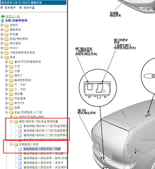Open 智能钥匙进入系统说明 - 失效保护 document
This screenshot has height=169, width=155.
45,167
